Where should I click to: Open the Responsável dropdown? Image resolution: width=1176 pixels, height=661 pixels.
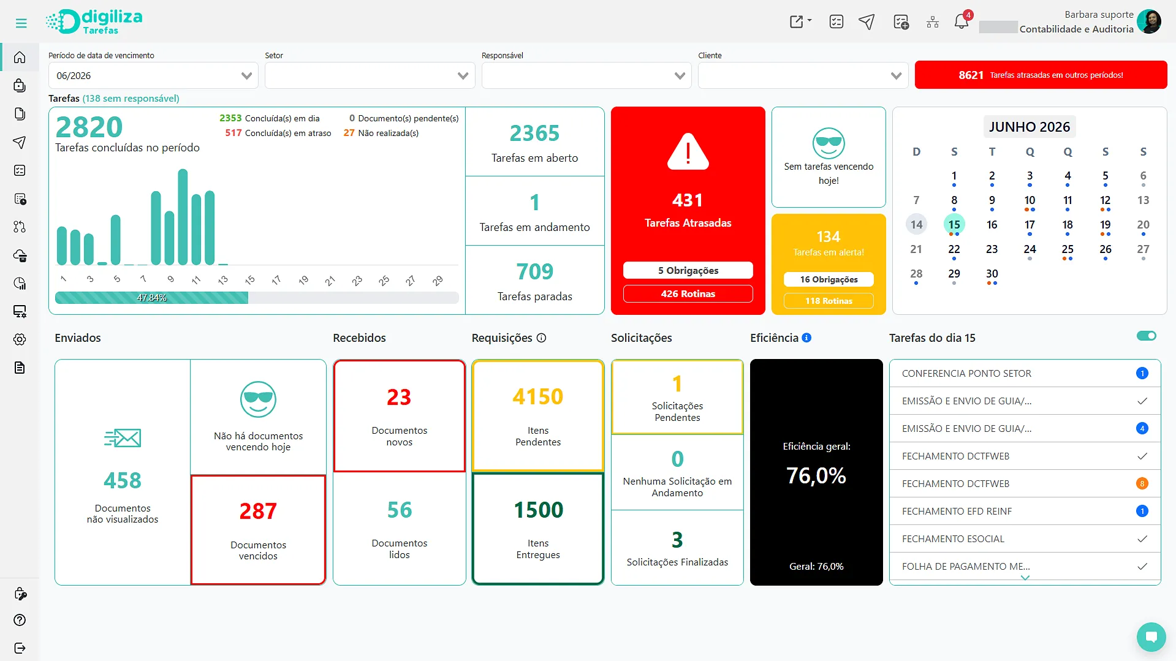click(x=586, y=75)
